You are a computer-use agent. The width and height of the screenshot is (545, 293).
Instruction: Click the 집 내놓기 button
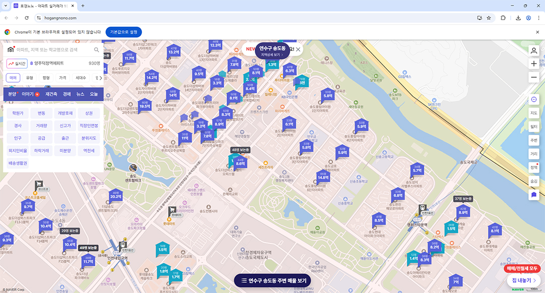point(523,280)
